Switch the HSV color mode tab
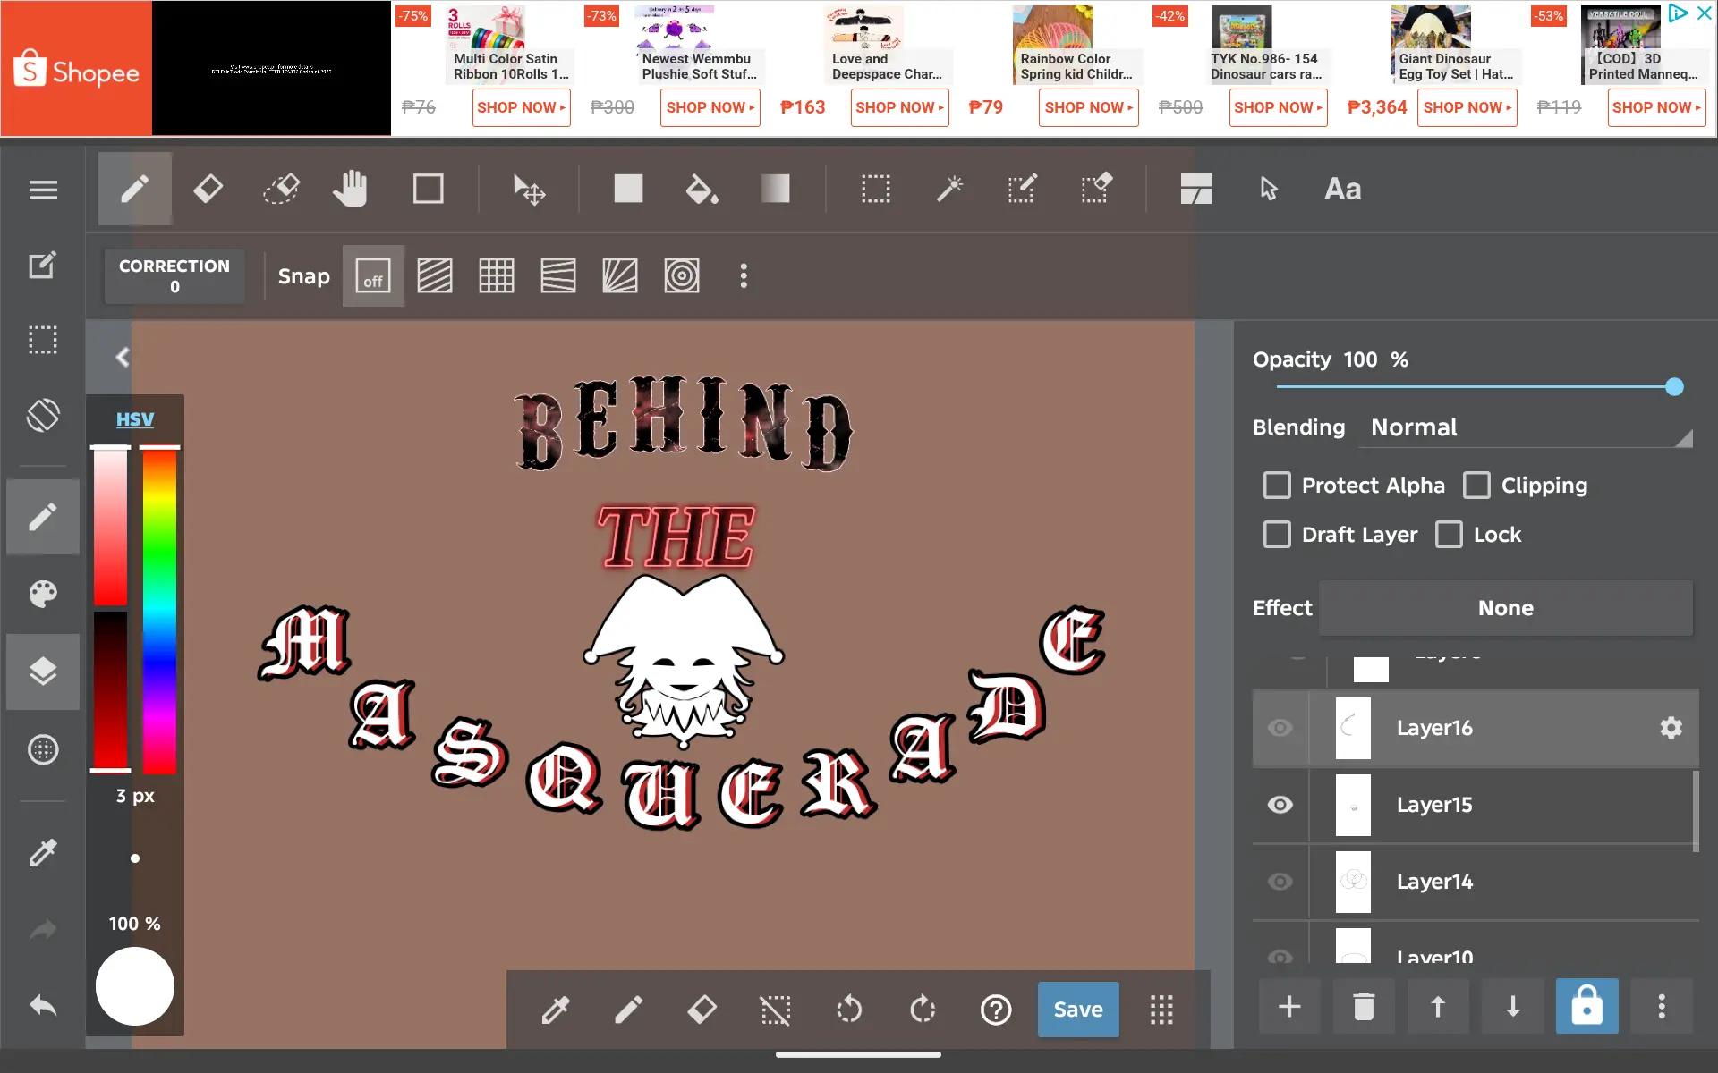Screen dimensions: 1718x1073 [135, 419]
